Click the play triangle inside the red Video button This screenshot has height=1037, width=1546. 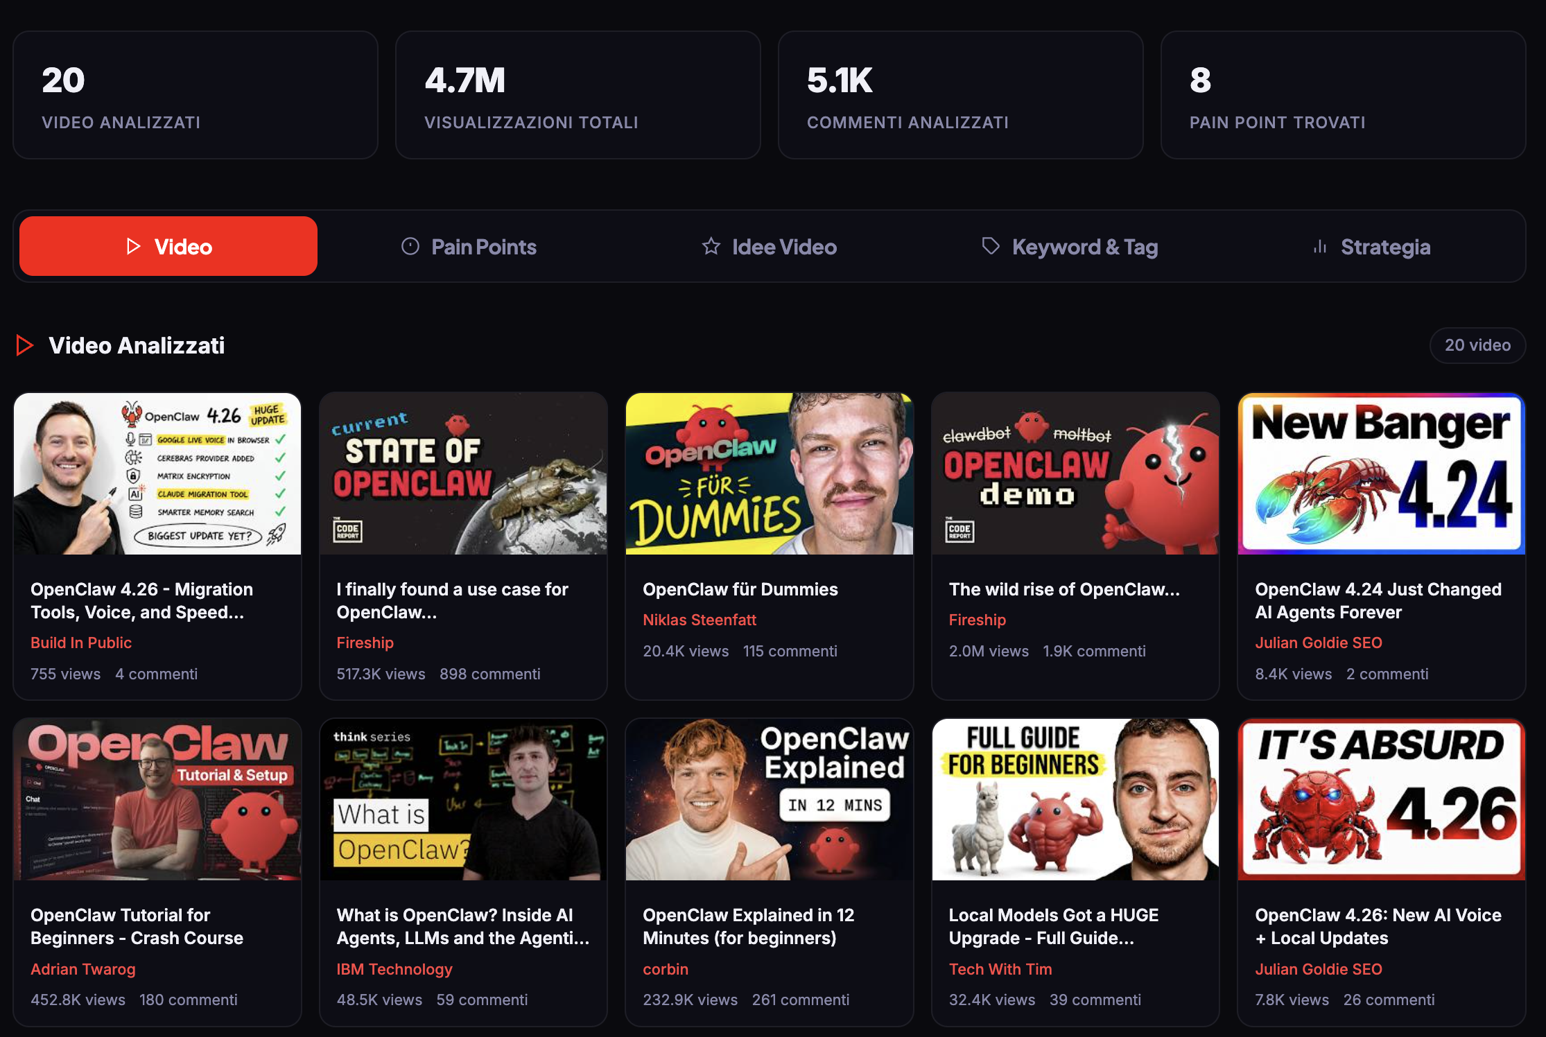click(x=132, y=246)
